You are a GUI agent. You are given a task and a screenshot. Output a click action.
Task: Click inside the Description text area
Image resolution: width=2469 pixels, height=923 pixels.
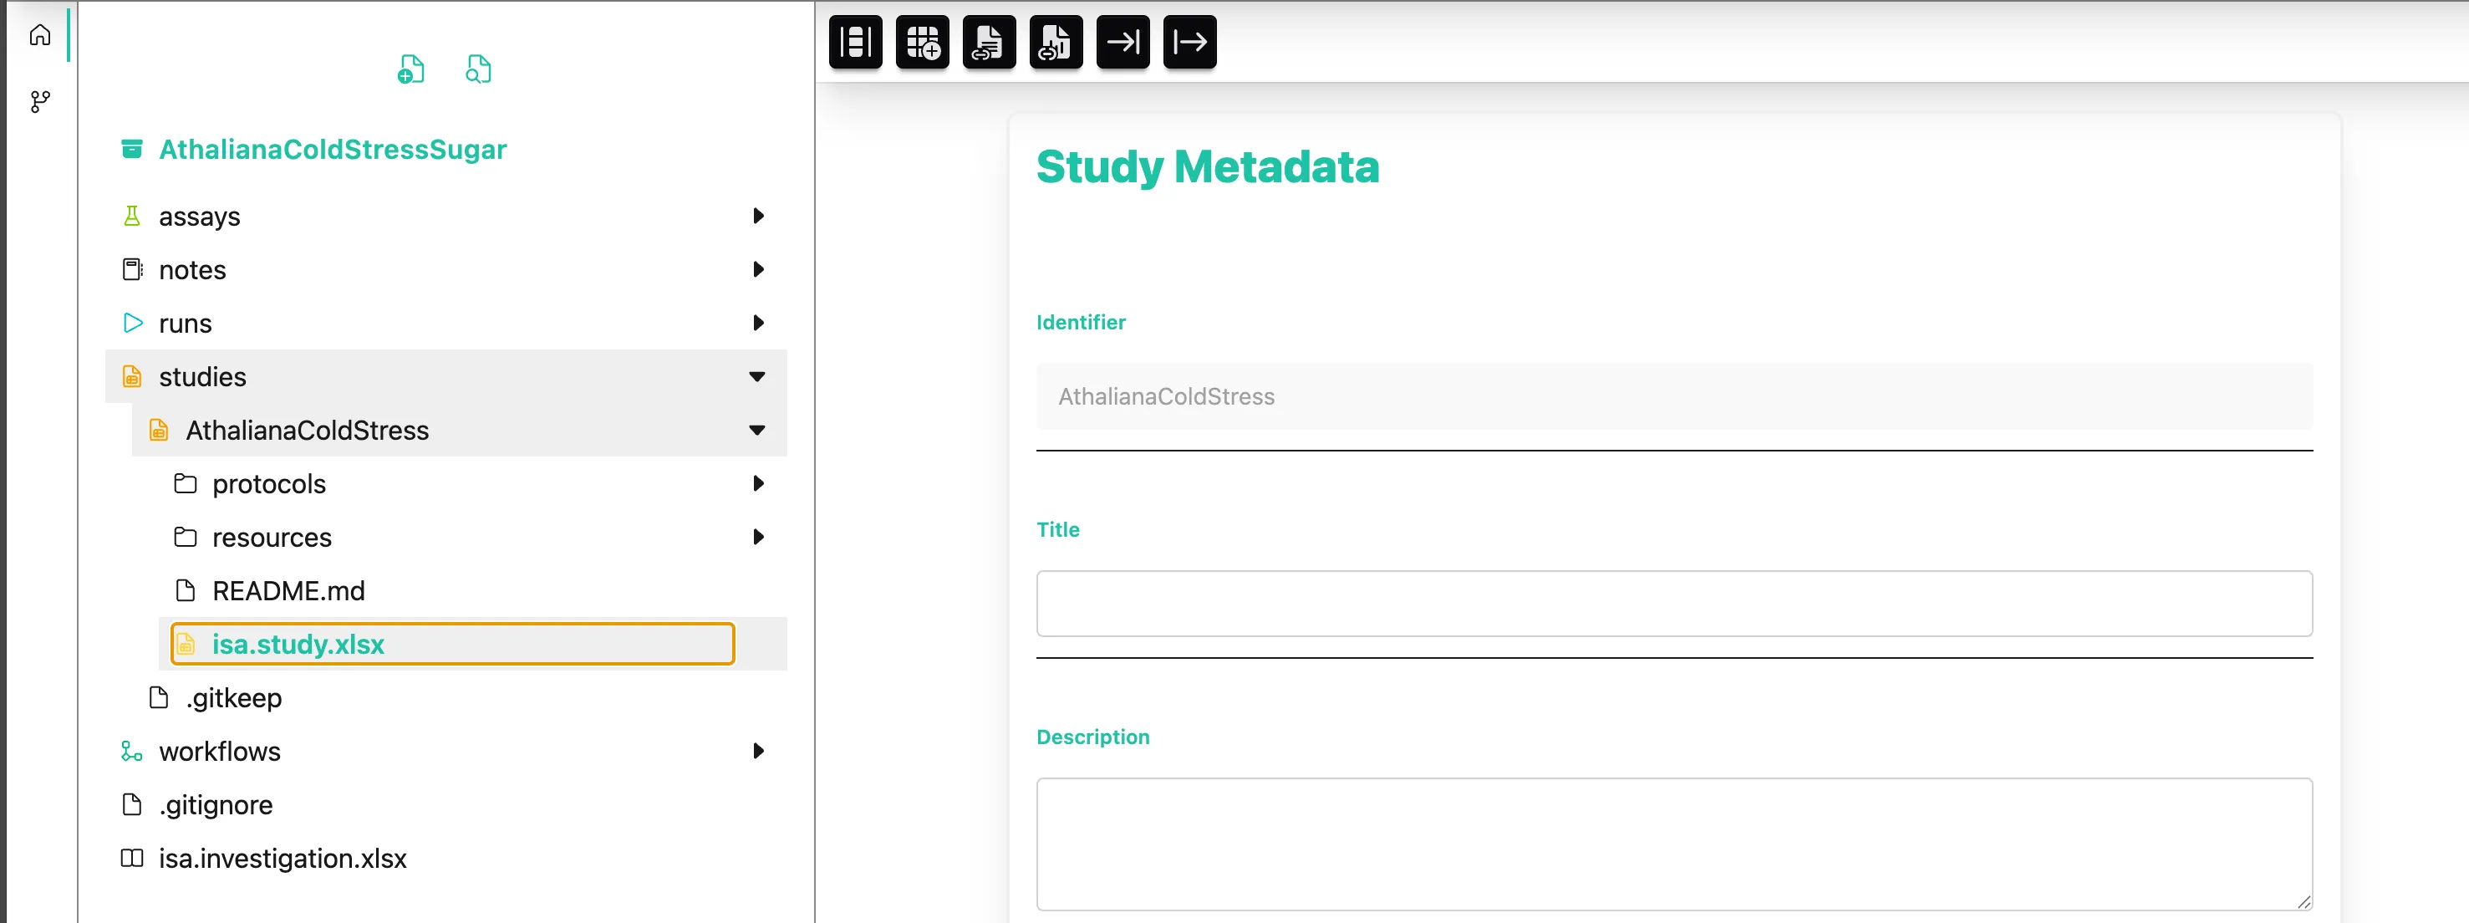[1673, 844]
